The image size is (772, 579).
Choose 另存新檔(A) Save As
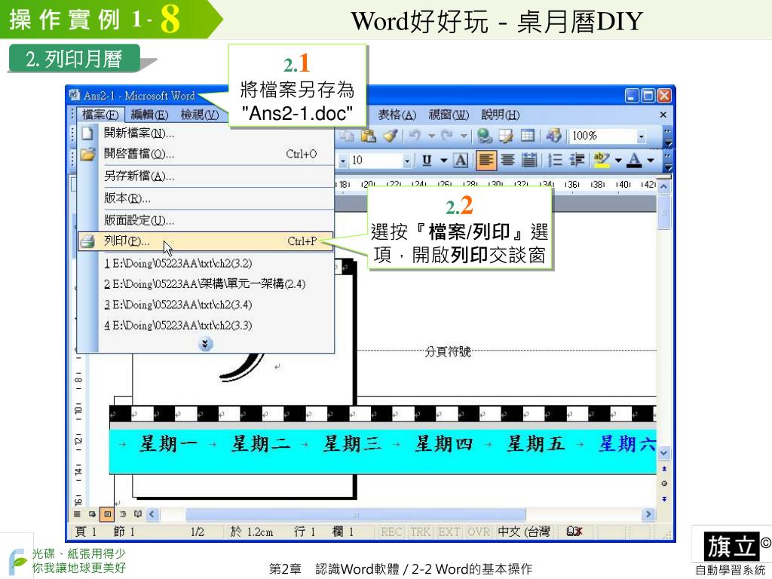pyautogui.click(x=206, y=176)
